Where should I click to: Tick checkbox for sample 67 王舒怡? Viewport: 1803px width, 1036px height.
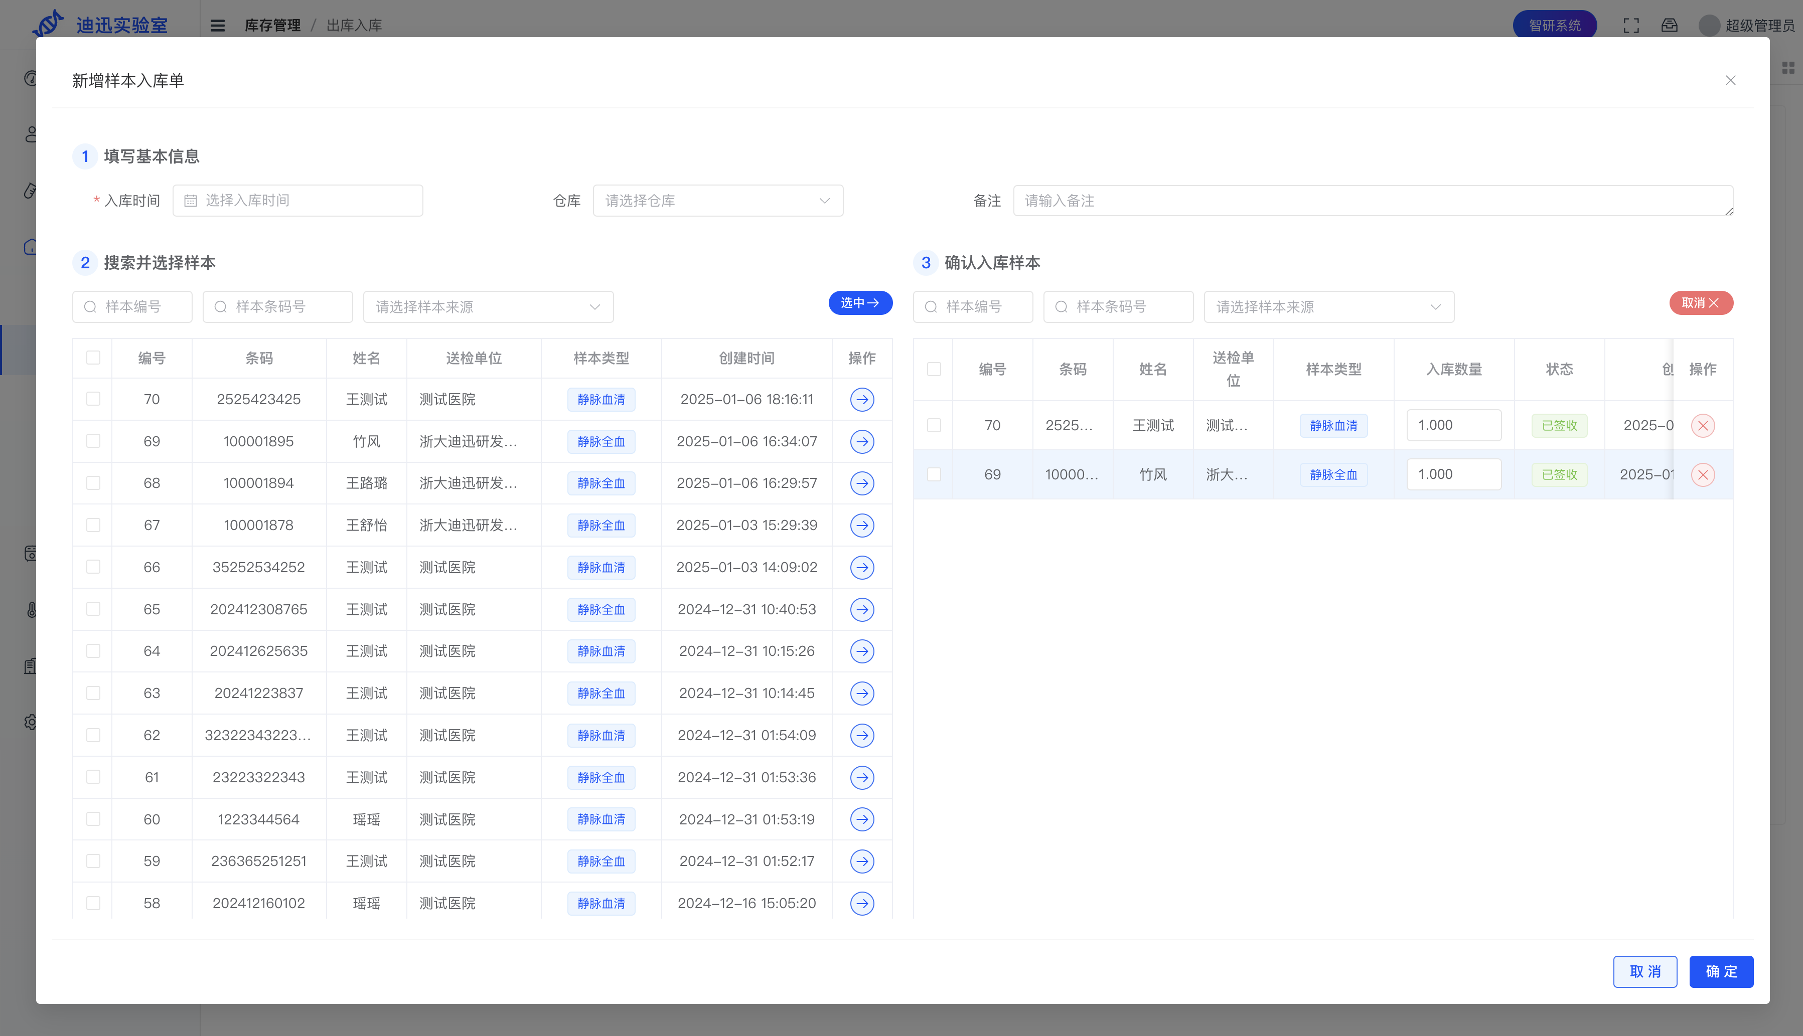(93, 525)
